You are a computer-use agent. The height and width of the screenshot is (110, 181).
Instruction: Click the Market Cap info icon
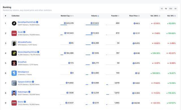[x=71, y=16]
